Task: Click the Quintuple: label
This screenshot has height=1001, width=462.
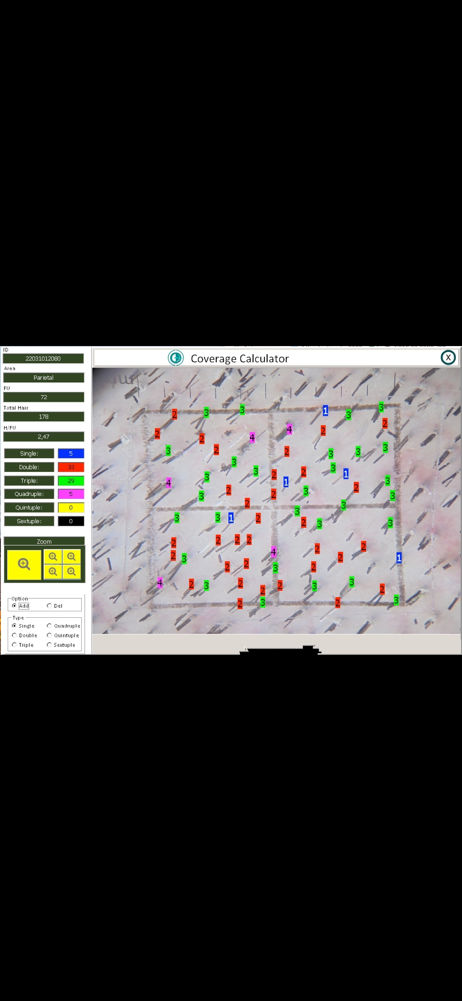Action: (x=29, y=507)
